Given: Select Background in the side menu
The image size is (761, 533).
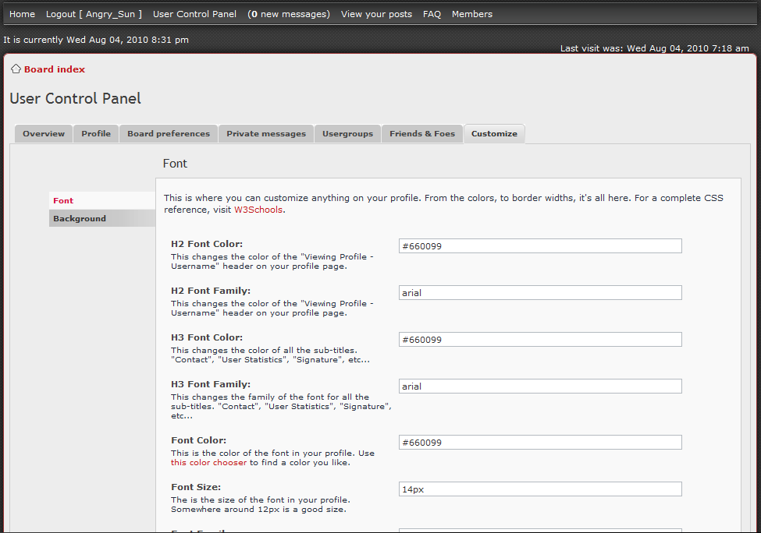Looking at the screenshot, I should coord(80,219).
